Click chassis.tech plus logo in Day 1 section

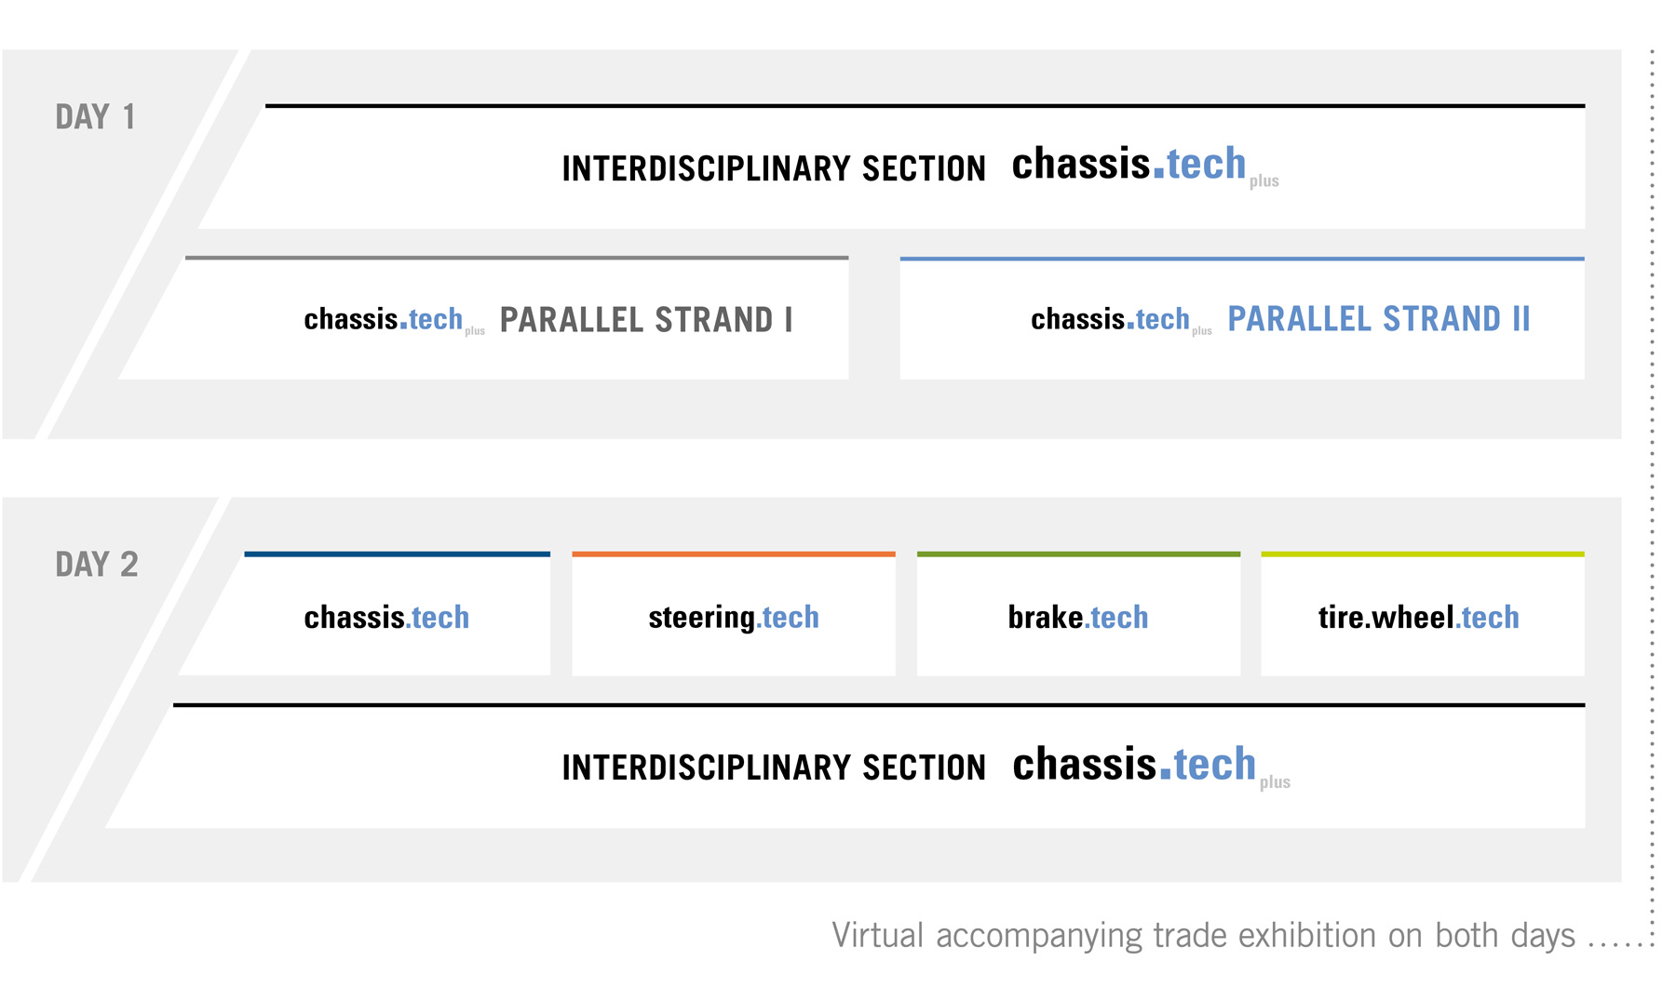[1145, 166]
